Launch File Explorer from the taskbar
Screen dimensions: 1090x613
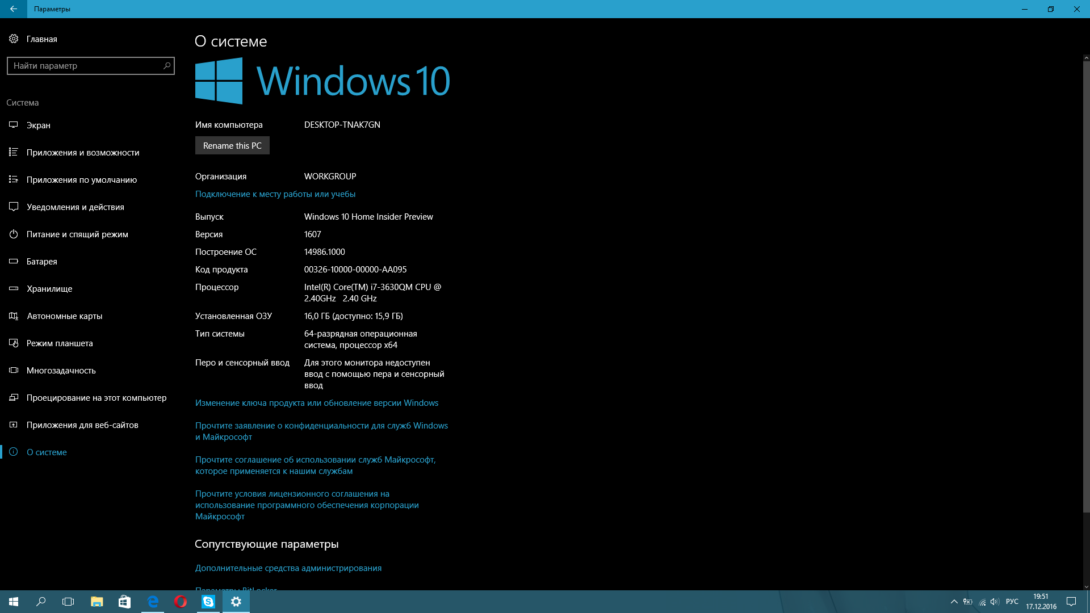point(97,602)
